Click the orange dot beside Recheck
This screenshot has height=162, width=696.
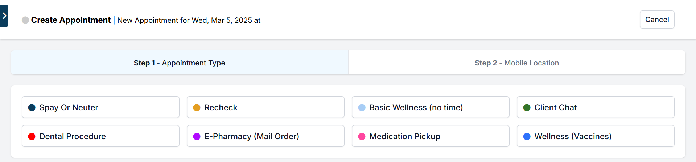point(197,107)
